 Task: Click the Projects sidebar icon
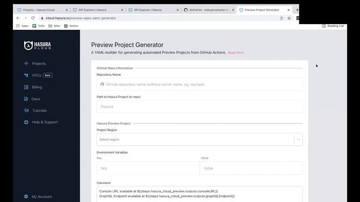(x=26, y=63)
